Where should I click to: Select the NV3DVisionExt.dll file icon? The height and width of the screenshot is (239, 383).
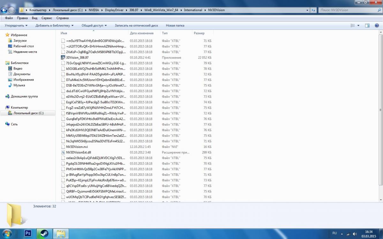[x=63, y=152]
